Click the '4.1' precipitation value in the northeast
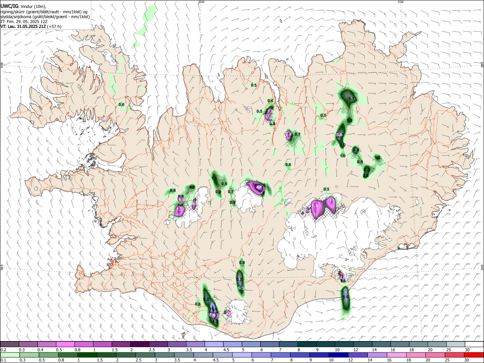This screenshot has height=363, width=484. (351, 99)
